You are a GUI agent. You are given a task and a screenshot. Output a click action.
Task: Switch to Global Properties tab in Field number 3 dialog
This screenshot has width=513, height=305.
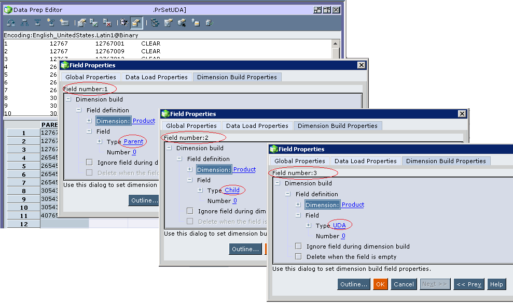pyautogui.click(x=300, y=161)
